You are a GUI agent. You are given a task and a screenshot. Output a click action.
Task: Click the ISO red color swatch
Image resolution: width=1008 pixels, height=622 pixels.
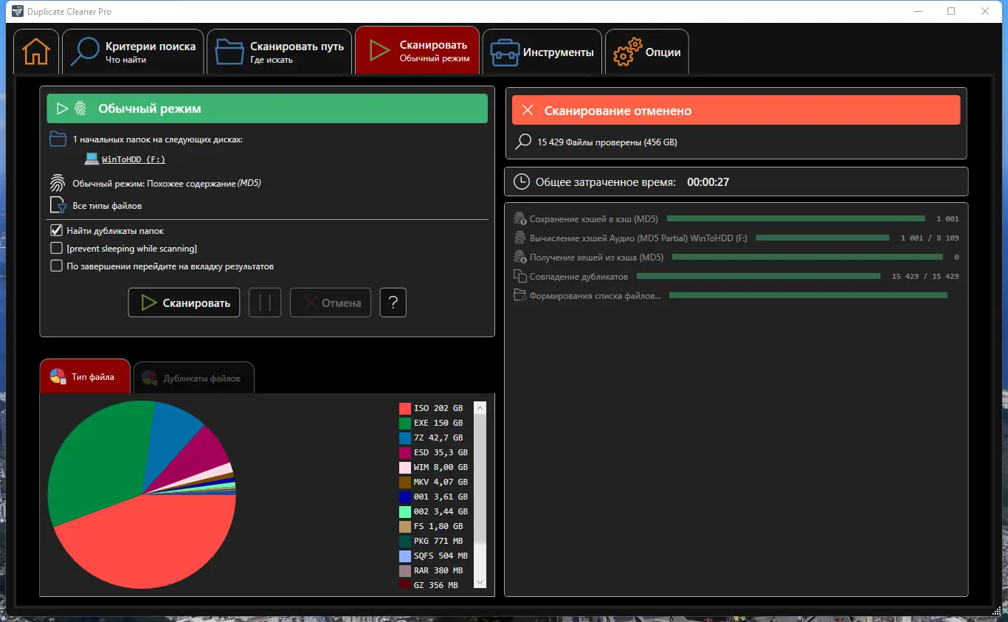[404, 408]
